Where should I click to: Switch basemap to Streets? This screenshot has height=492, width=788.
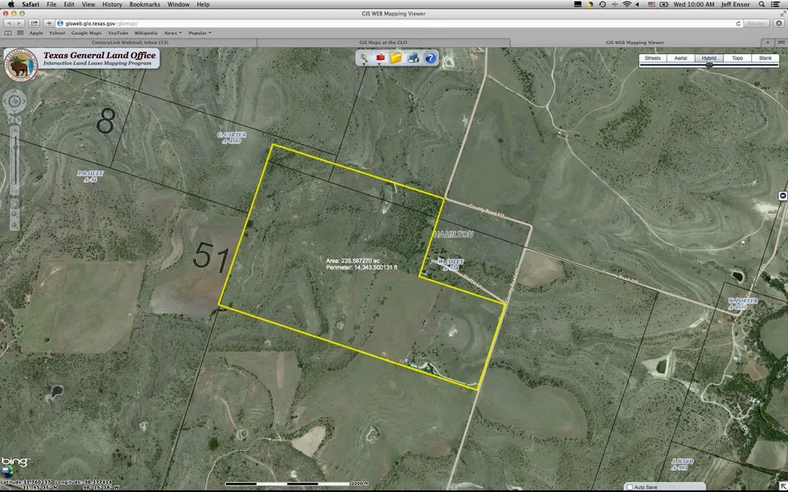click(x=653, y=58)
